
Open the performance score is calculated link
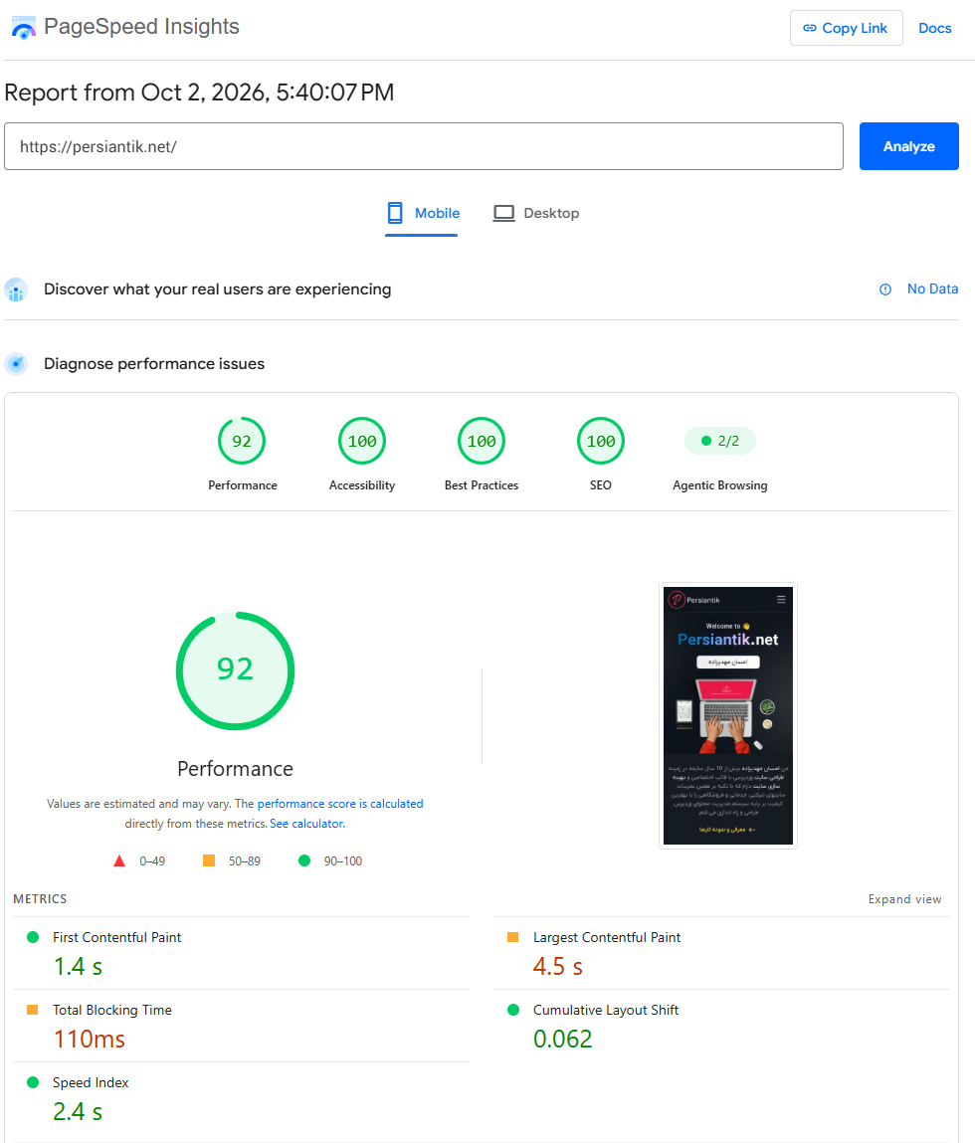[340, 804]
